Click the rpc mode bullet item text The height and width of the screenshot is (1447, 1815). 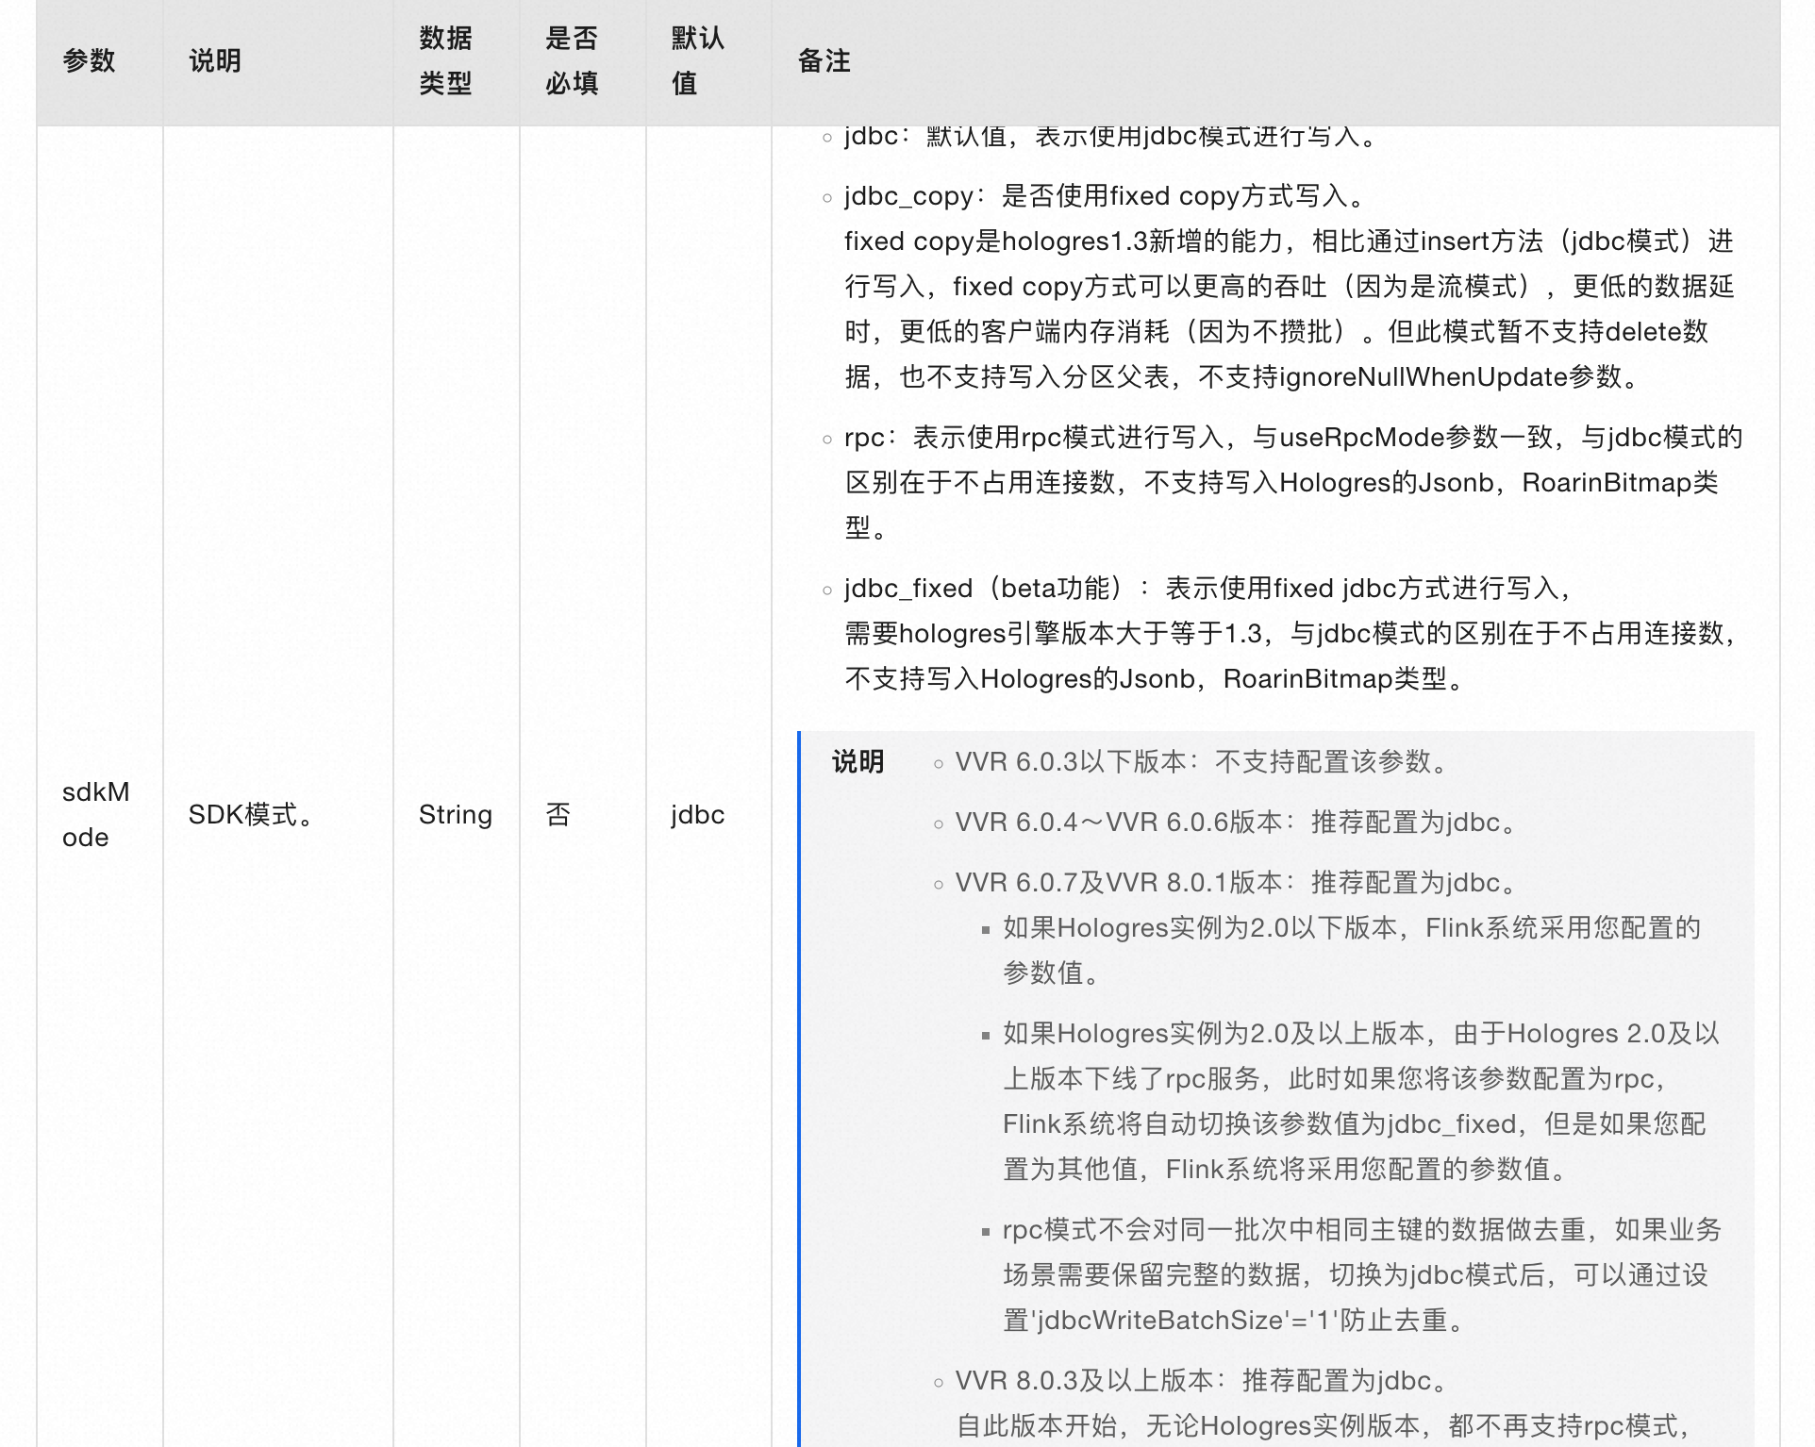(1292, 438)
